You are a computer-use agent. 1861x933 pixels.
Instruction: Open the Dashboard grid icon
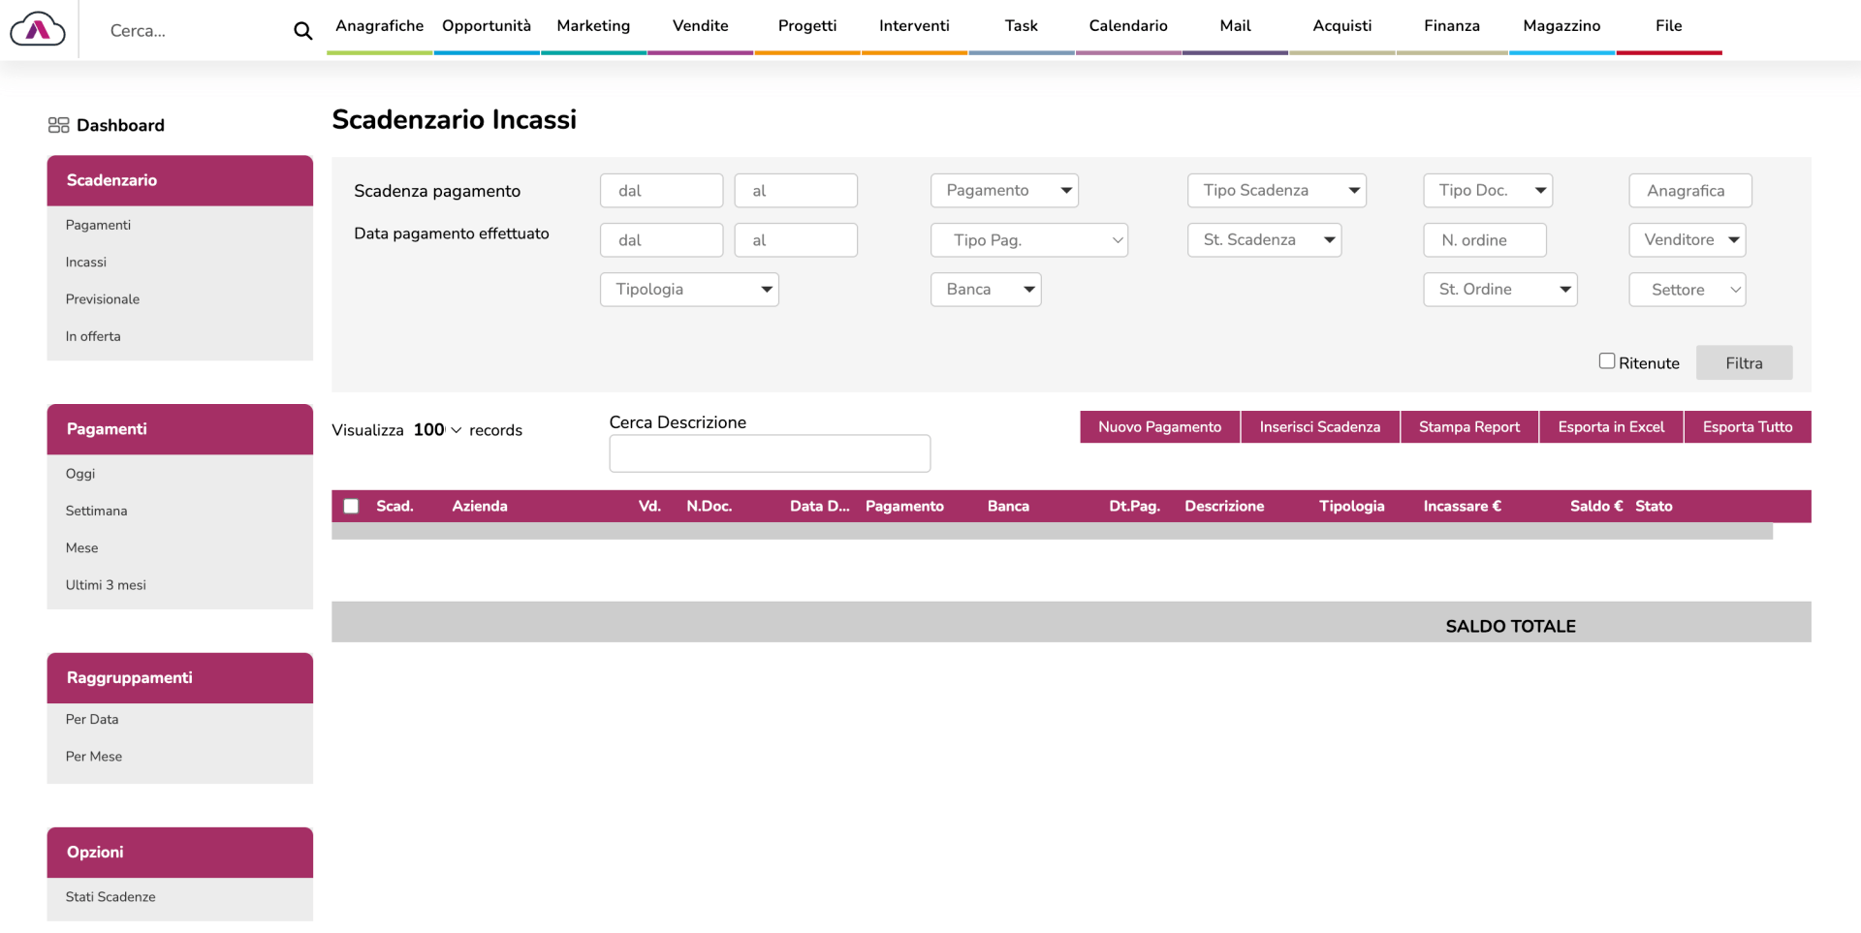[58, 125]
